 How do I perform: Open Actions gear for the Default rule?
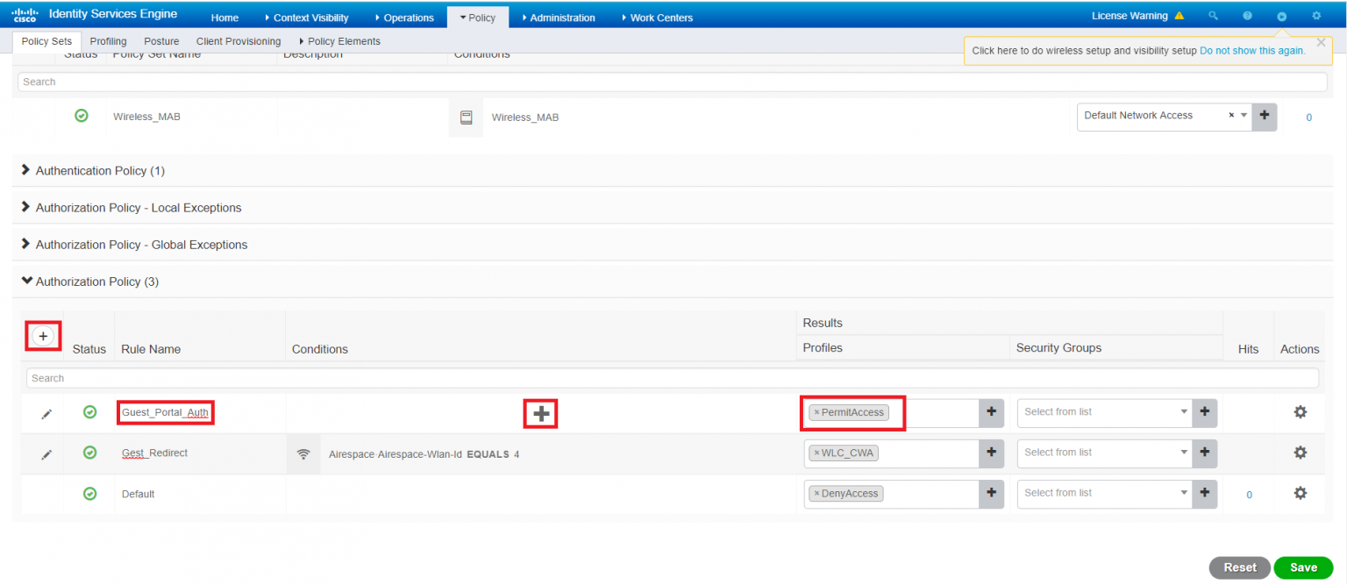(x=1301, y=493)
